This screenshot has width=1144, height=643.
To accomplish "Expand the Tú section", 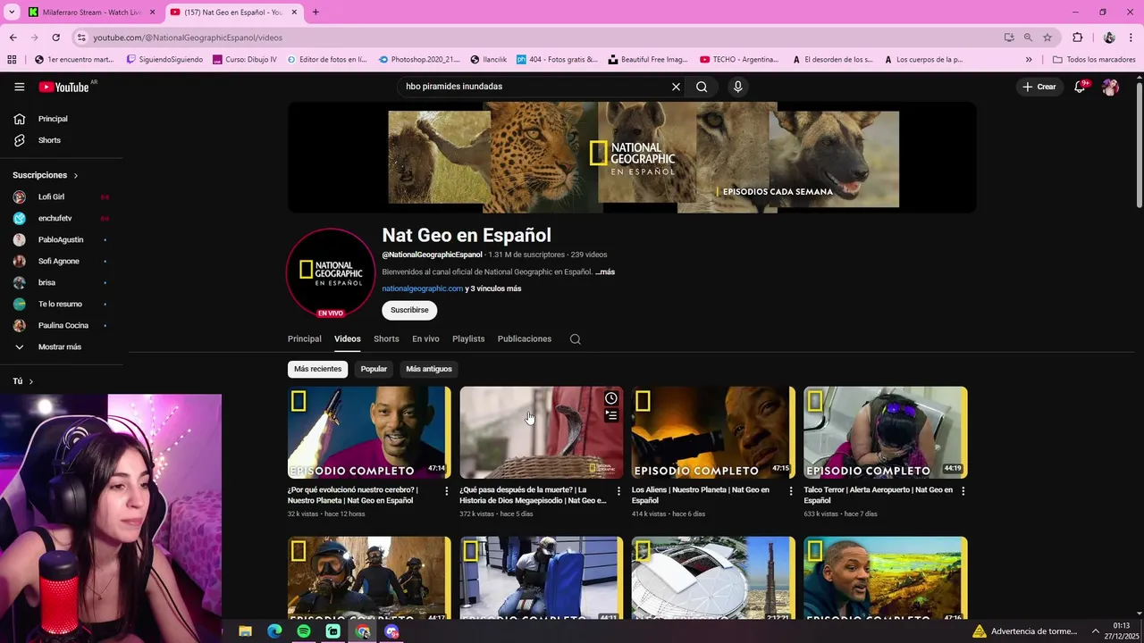I will coord(23,381).
